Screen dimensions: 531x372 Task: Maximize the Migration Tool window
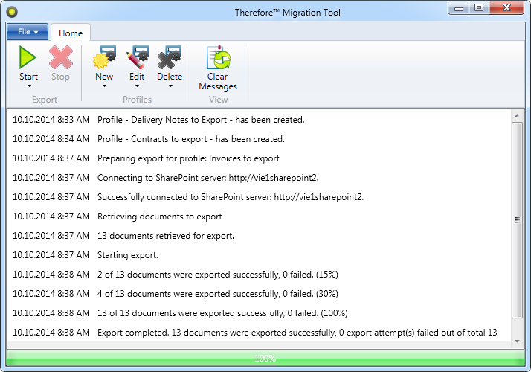click(479, 7)
